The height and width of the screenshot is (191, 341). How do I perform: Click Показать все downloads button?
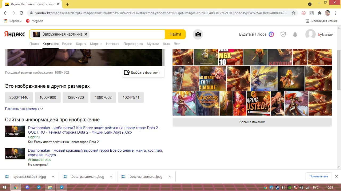[319, 176]
